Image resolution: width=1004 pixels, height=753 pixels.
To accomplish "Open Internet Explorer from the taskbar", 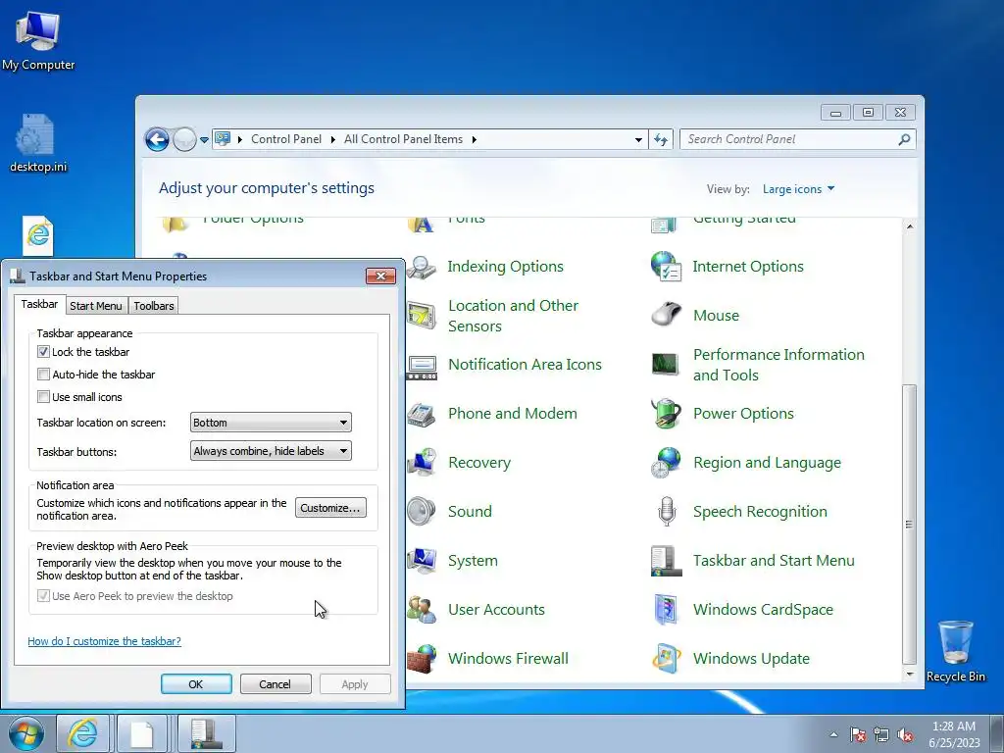I will [x=83, y=733].
